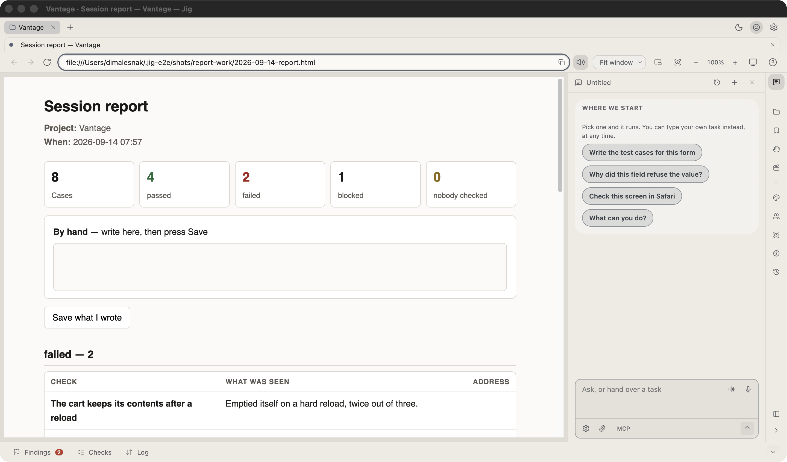Image resolution: width=787 pixels, height=462 pixels.
Task: Open the people icon in right sidebar
Action: coord(776,216)
